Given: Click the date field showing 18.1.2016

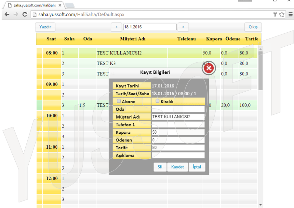Looking at the screenshot, I should [150, 27].
